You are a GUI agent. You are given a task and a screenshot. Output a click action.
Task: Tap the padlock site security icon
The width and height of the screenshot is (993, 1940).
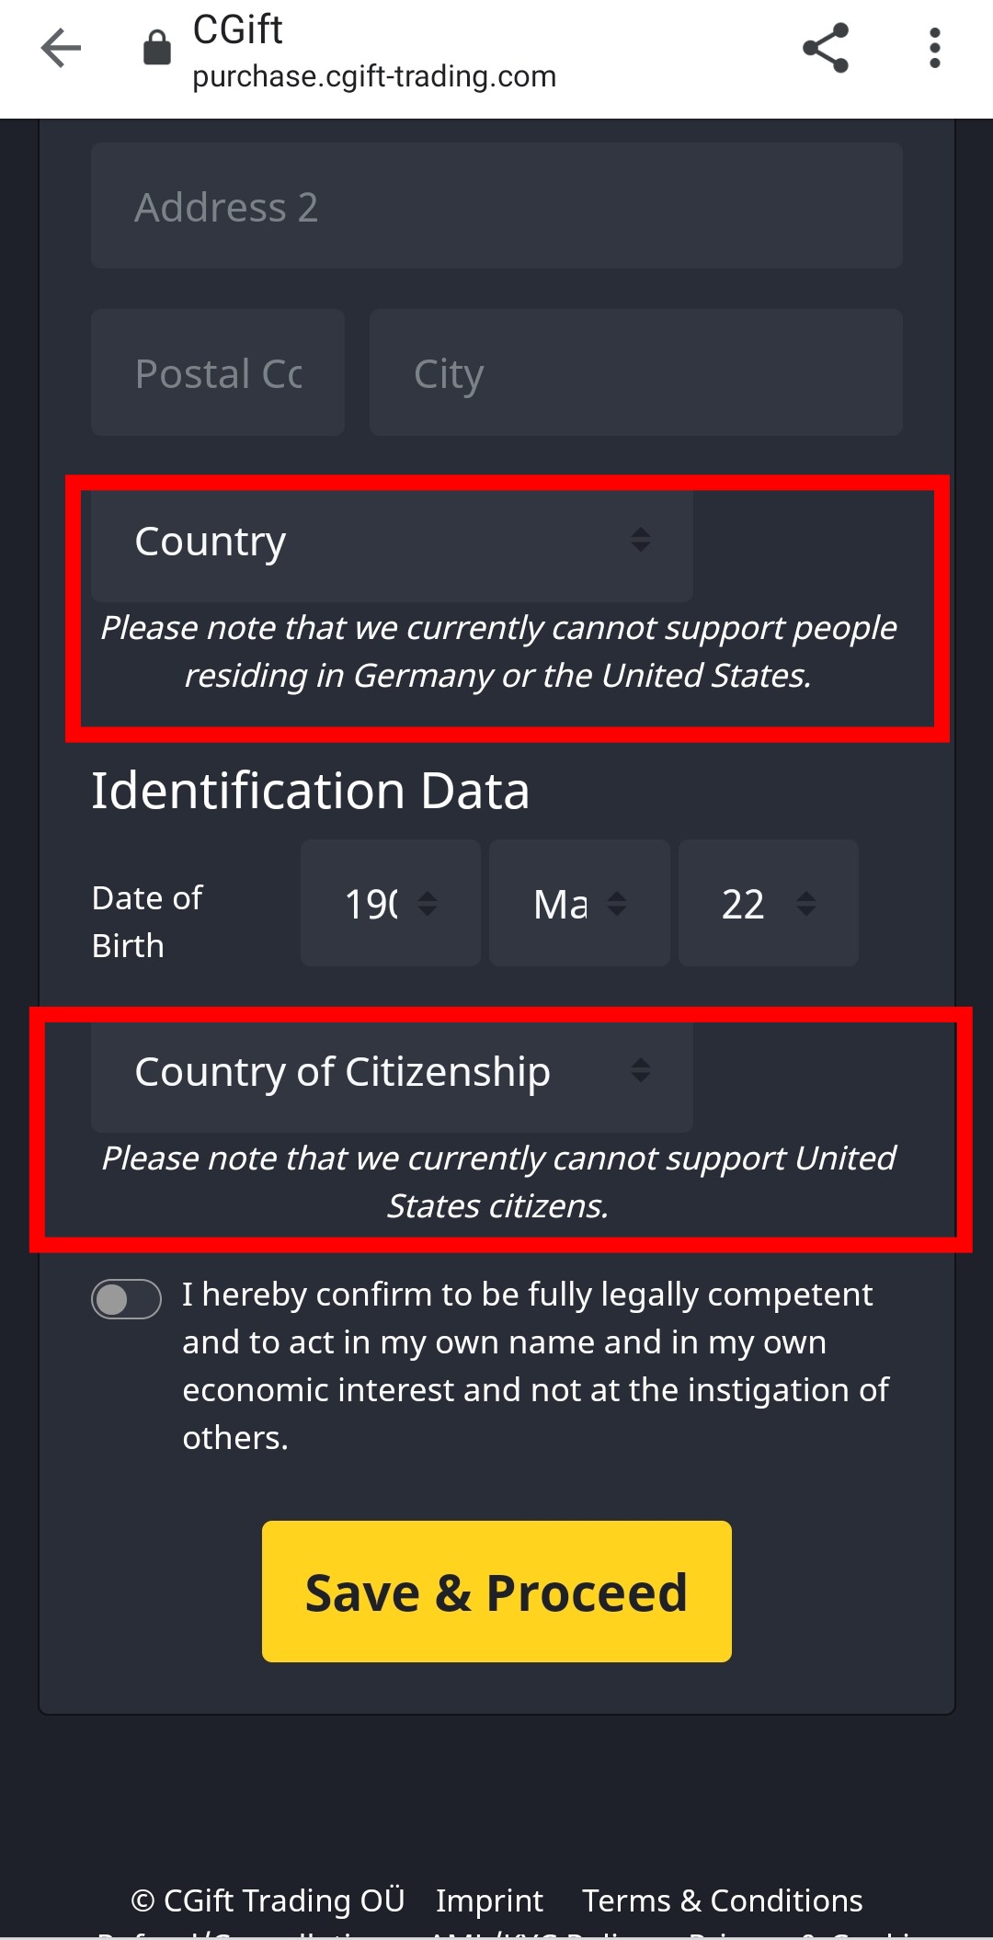pos(157,48)
